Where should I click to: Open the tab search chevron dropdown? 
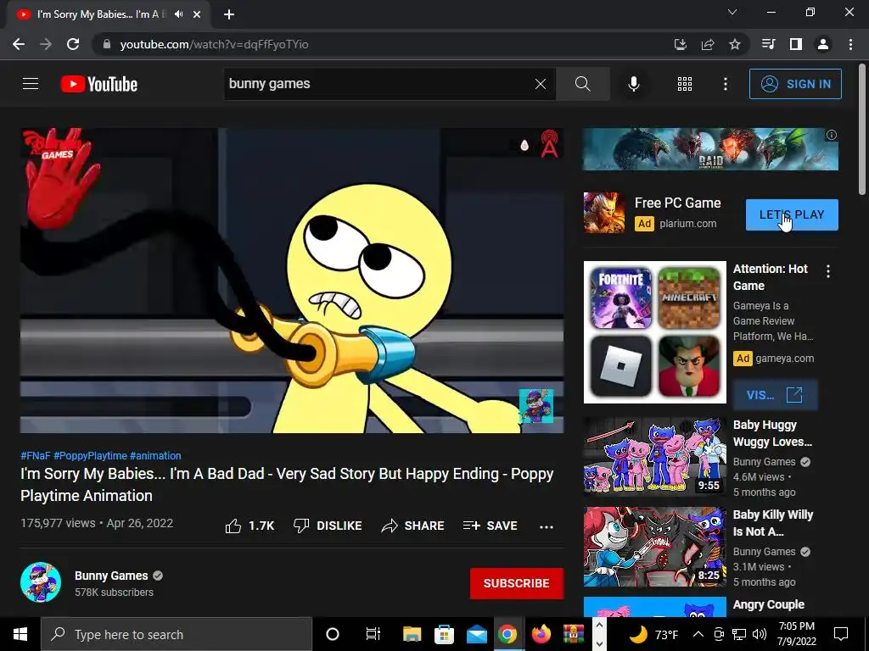click(x=732, y=12)
